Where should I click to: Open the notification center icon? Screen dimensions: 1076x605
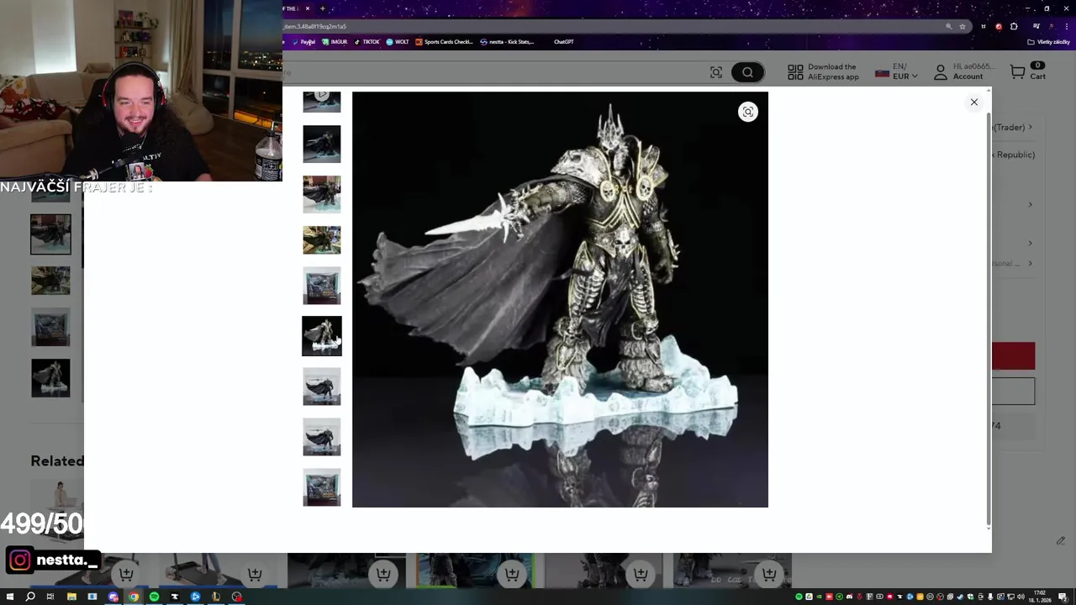pyautogui.click(x=1063, y=597)
